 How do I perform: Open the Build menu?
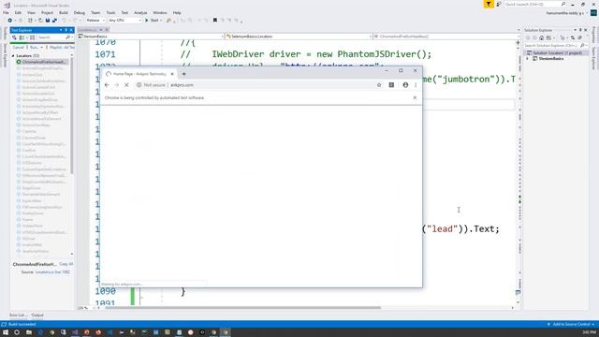click(x=64, y=12)
